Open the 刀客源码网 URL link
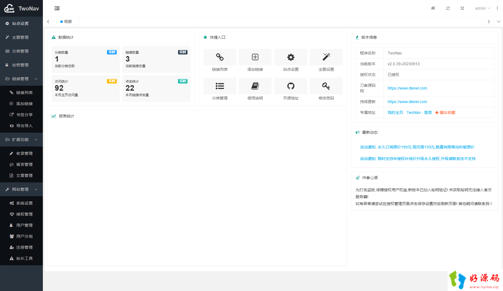Image resolution: width=503 pixels, height=291 pixels. (407, 88)
